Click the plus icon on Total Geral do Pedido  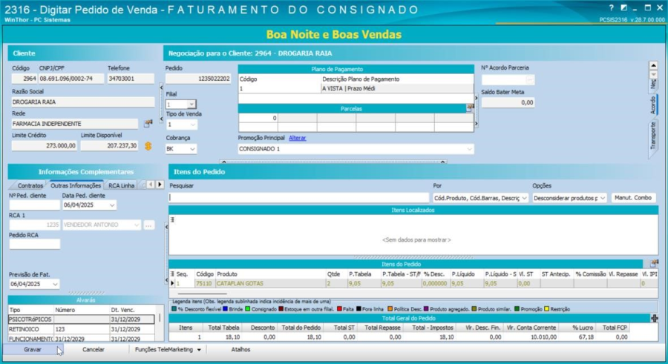pyautogui.click(x=655, y=319)
